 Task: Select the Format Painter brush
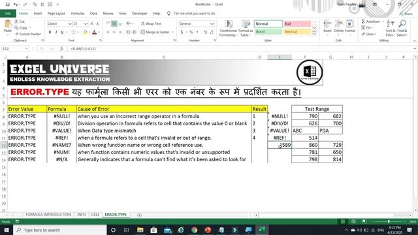click(28, 34)
